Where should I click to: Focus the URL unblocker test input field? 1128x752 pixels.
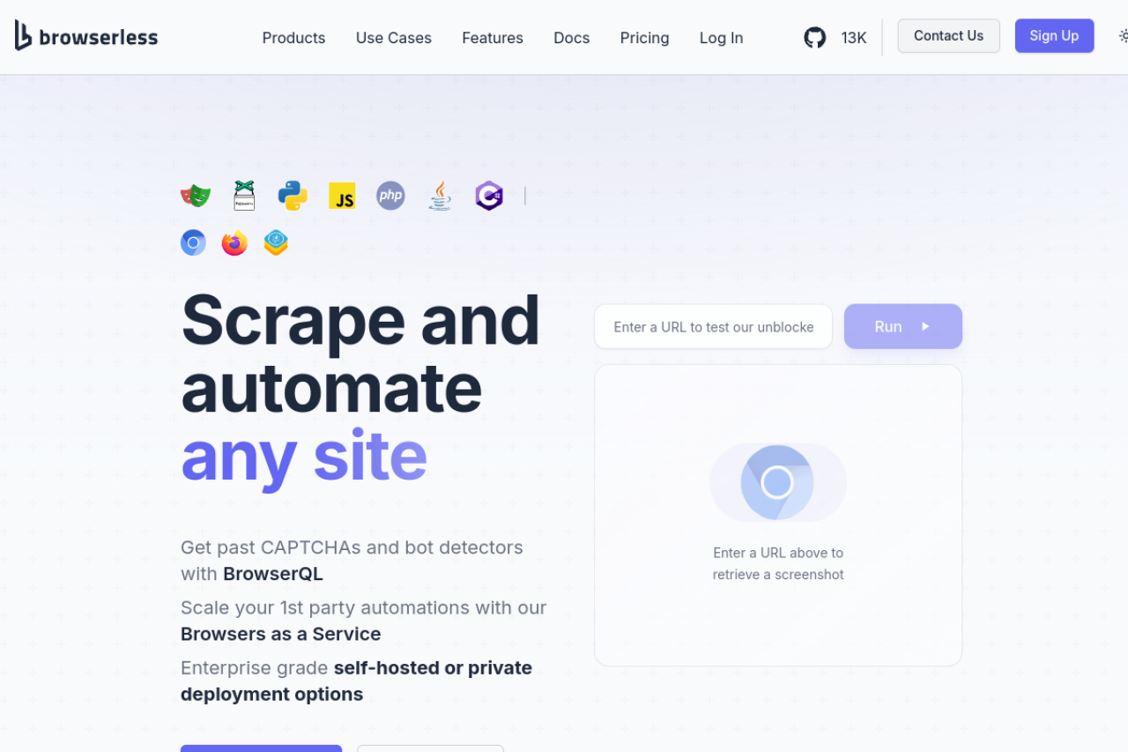(x=713, y=327)
